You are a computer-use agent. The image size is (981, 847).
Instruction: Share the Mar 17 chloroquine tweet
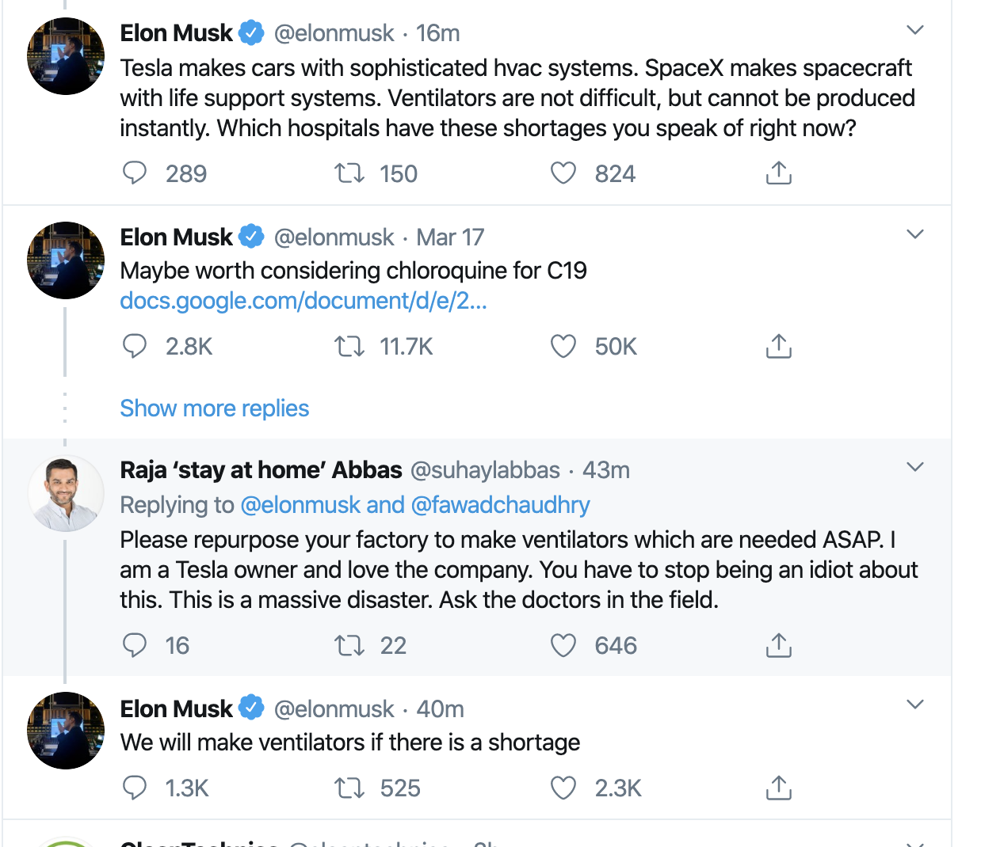(778, 346)
